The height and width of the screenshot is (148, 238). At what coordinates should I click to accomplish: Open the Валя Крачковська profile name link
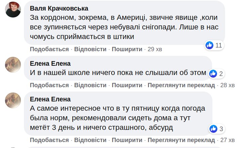coord(59,8)
